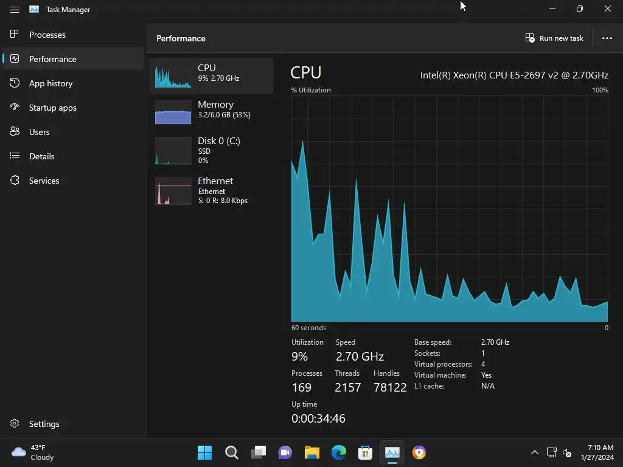Open File Explorer from the taskbar
This screenshot has width=623, height=467.
click(312, 452)
